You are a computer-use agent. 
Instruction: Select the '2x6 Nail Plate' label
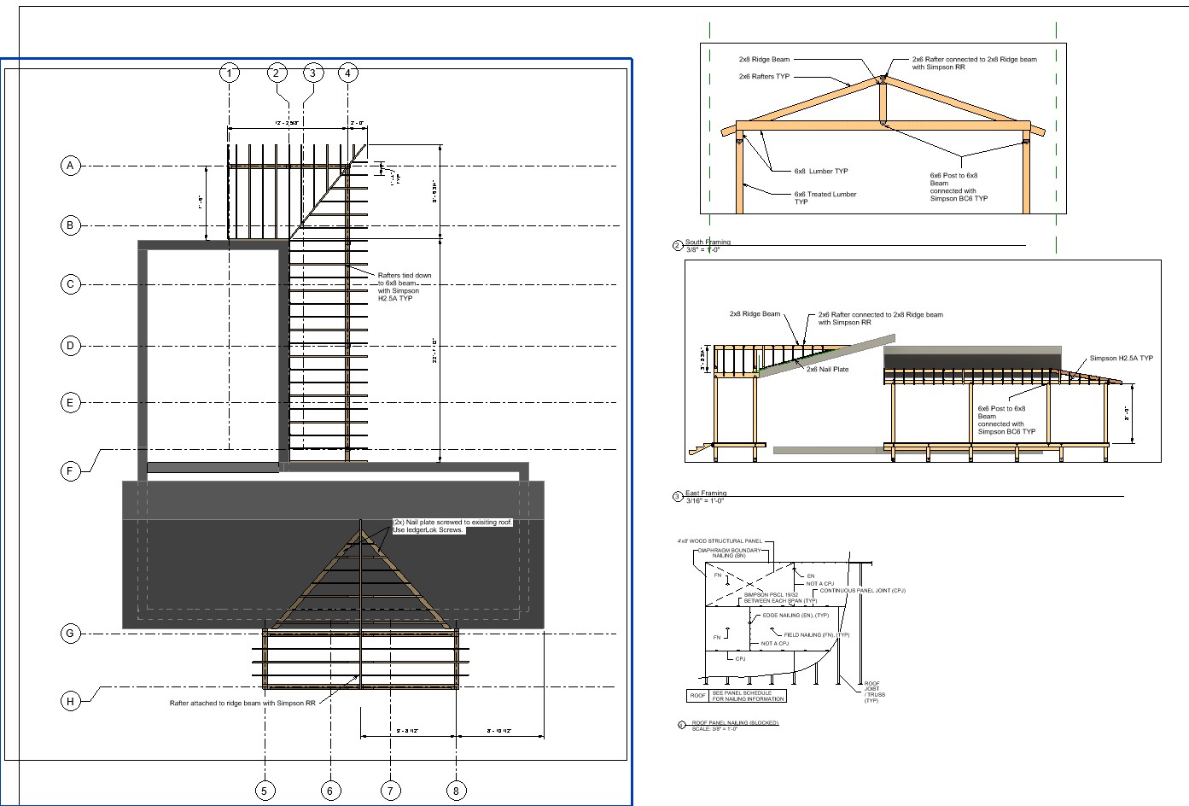(827, 369)
